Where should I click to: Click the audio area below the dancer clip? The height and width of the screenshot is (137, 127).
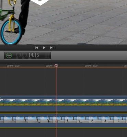pyautogui.click(x=63, y=125)
